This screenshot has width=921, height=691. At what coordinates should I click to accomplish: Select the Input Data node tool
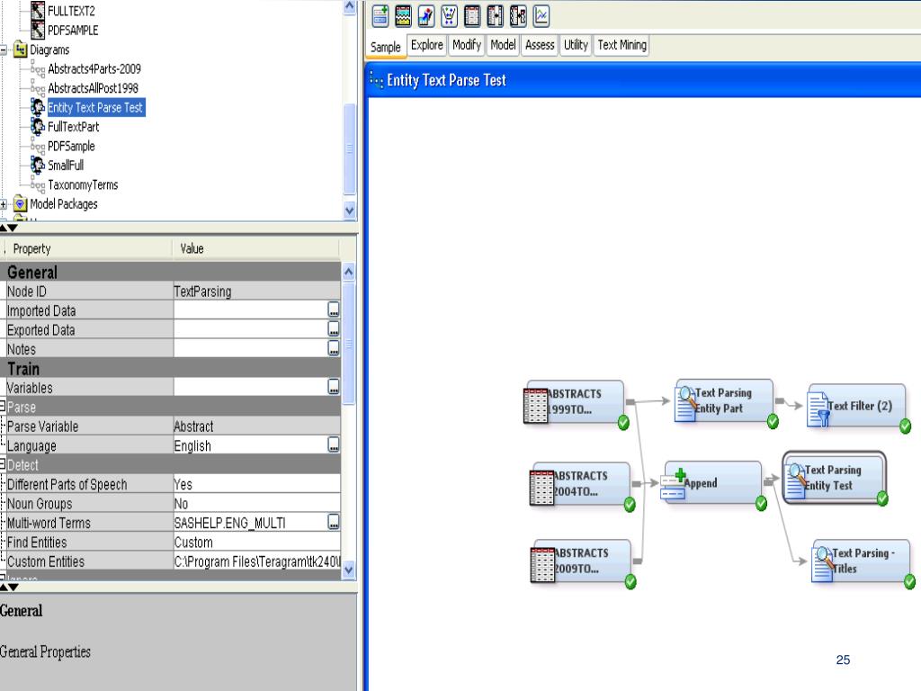click(x=472, y=16)
